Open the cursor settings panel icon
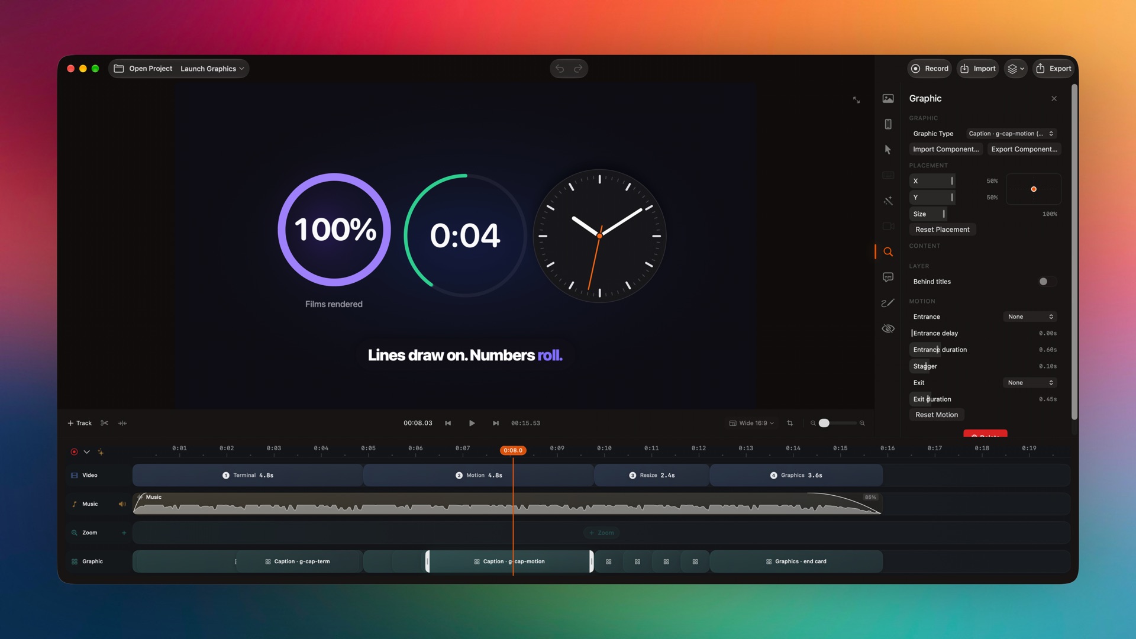 (x=888, y=150)
